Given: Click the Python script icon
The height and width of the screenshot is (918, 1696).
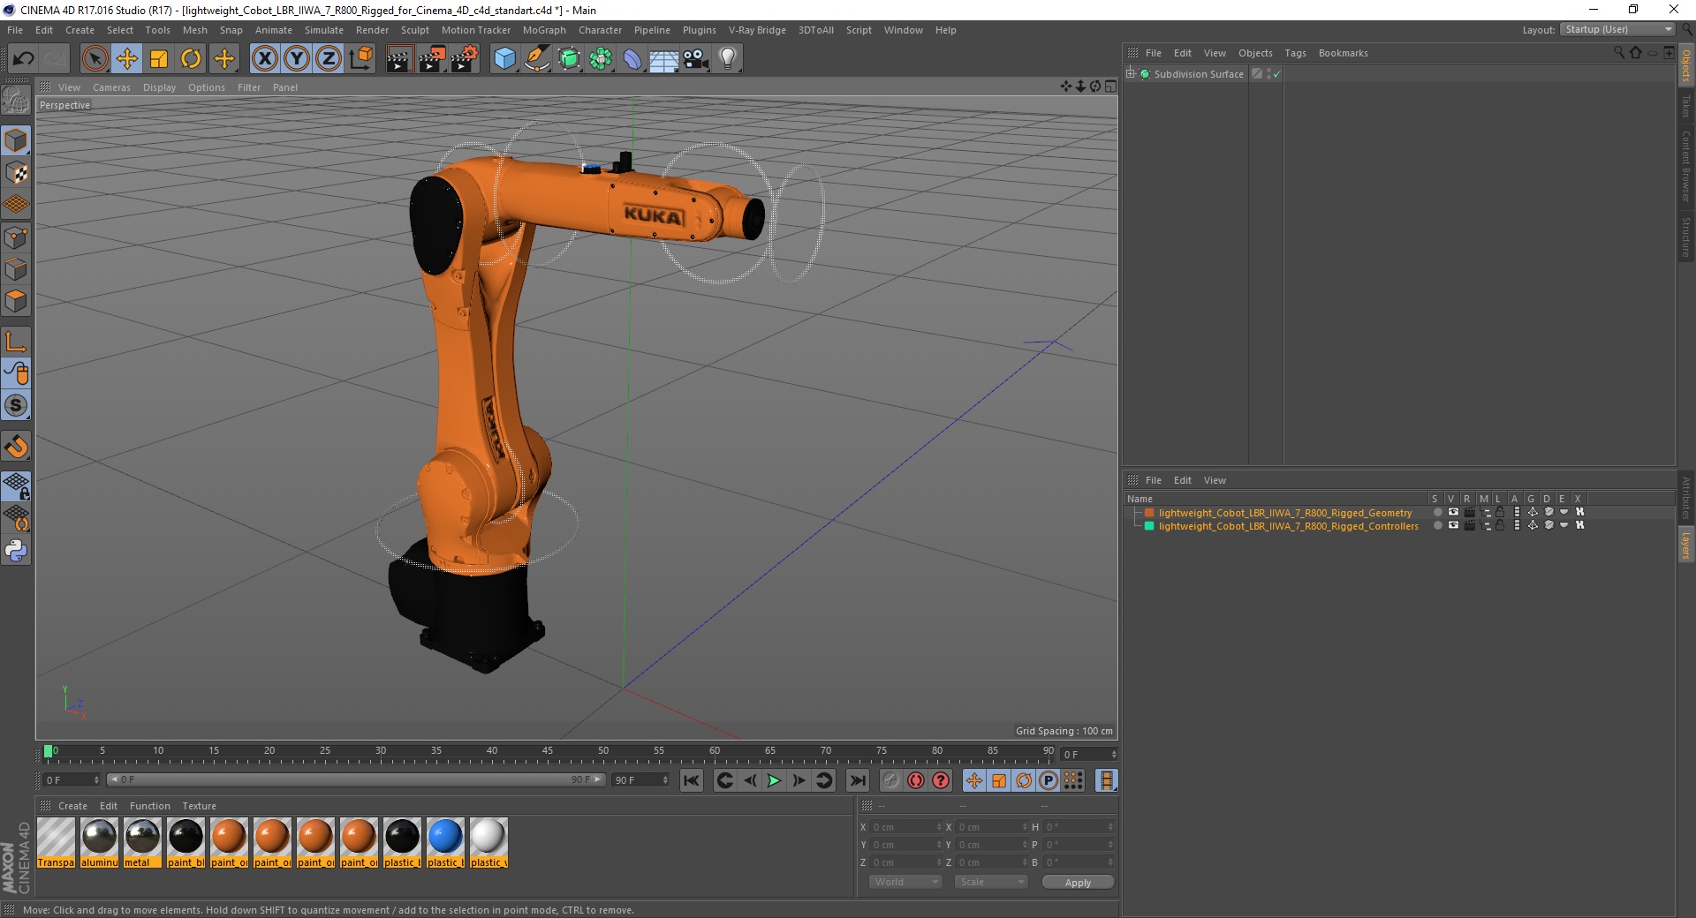Looking at the screenshot, I should (16, 551).
